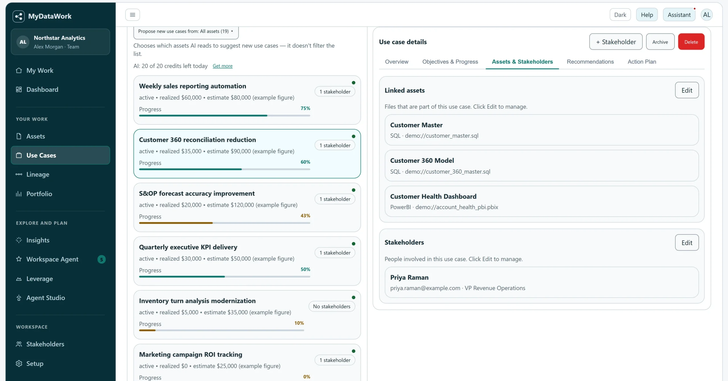Edit the Stakeholders section

tap(687, 242)
